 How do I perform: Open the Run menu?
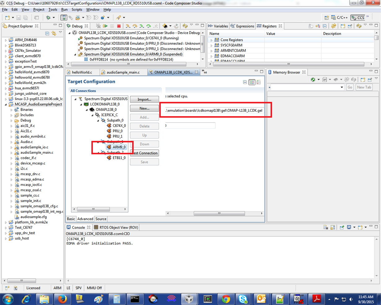coord(64,10)
